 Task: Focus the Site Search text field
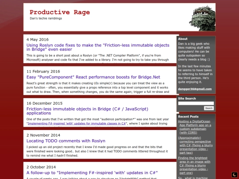point(196,103)
